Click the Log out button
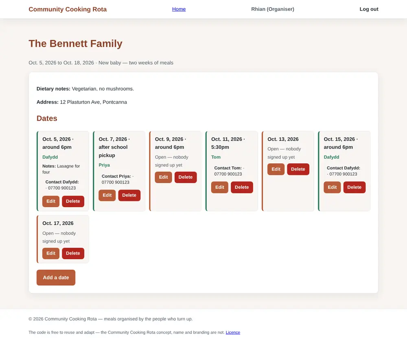 tap(369, 9)
